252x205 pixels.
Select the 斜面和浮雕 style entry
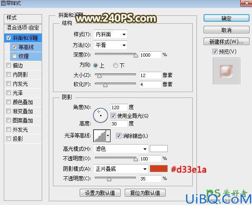tap(25, 38)
